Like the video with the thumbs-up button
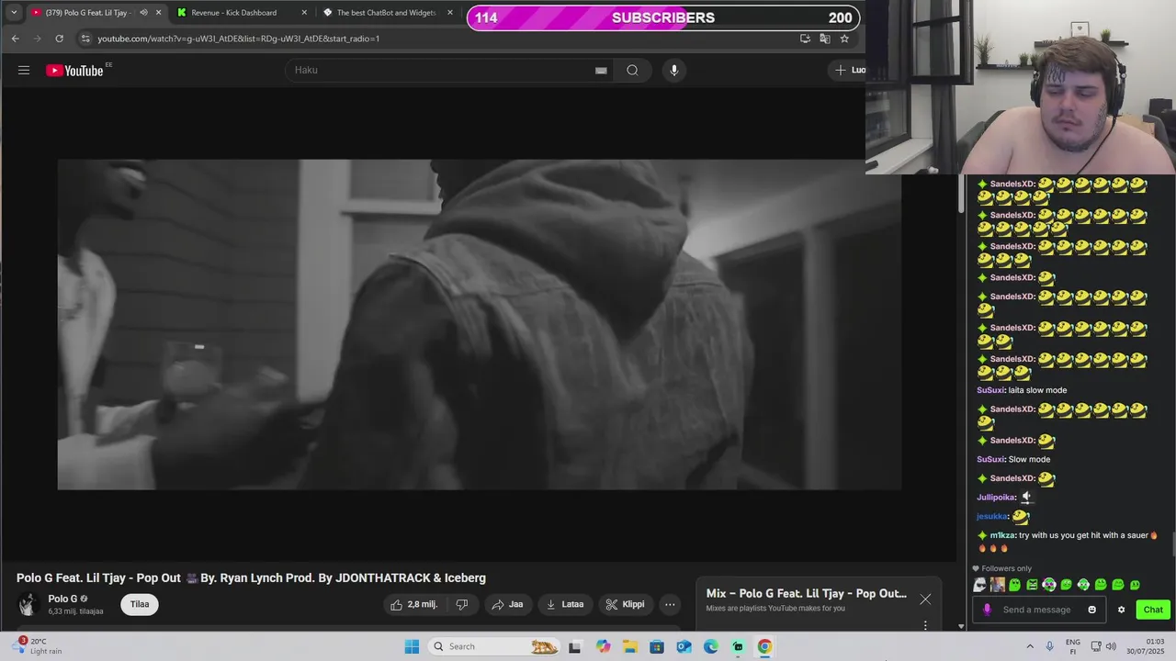This screenshot has width=1176, height=661. click(414, 604)
